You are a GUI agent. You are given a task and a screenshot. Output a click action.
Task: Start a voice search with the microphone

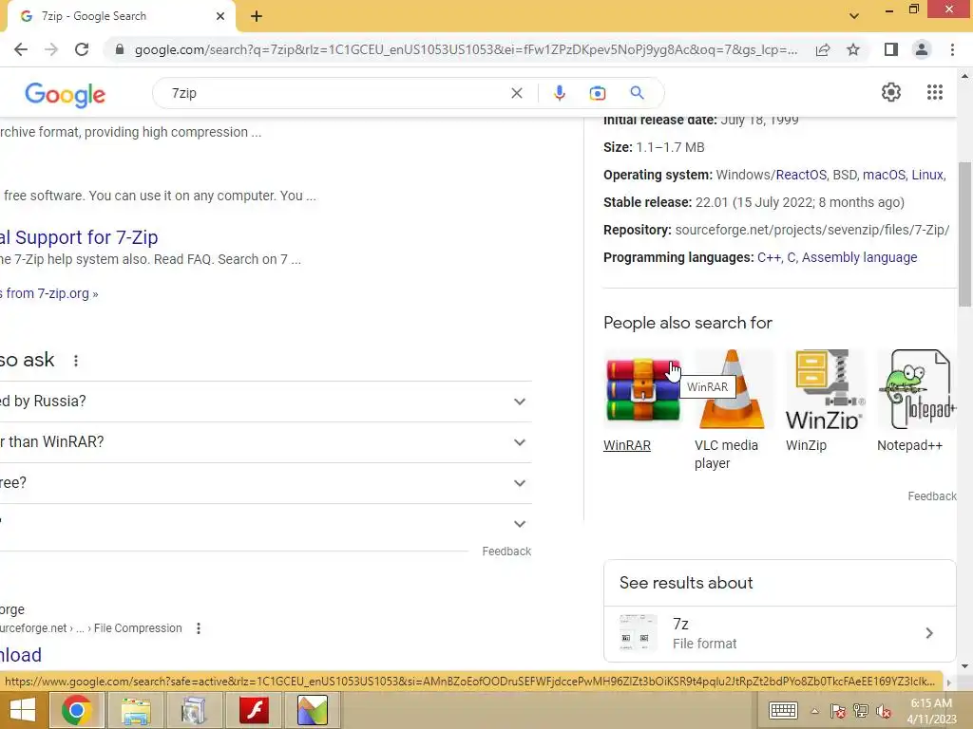tap(559, 93)
